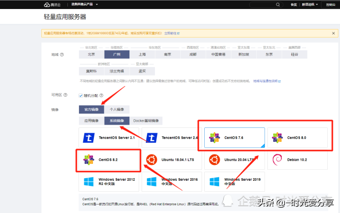
Task: Select the CentOS 8.0 logo card
Action: [x=297, y=137]
